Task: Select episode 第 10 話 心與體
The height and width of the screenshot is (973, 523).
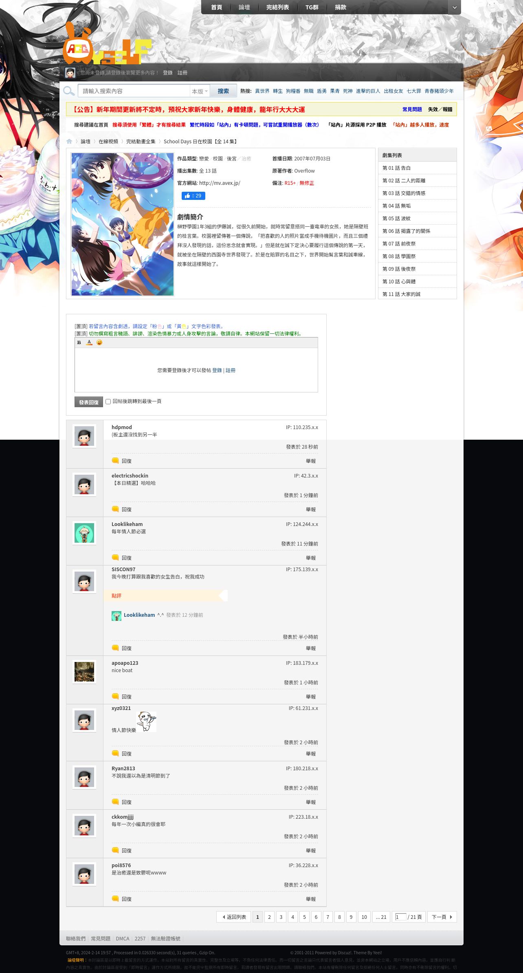Action: (418, 282)
